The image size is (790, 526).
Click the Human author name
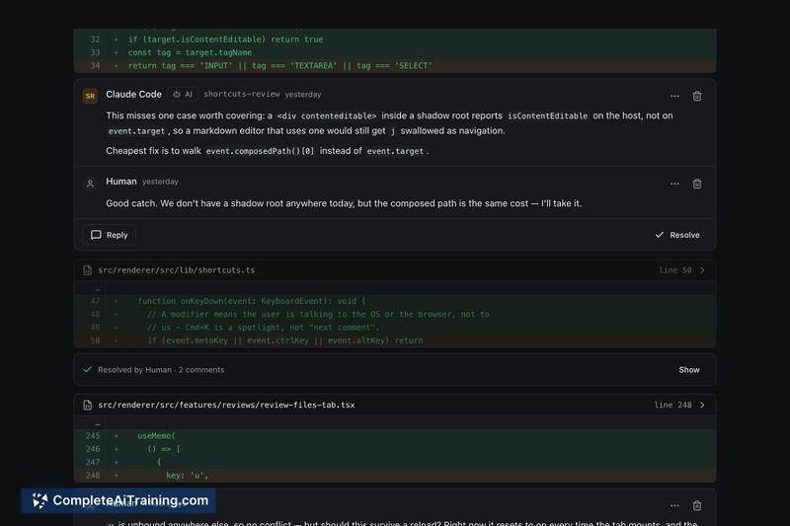click(120, 182)
